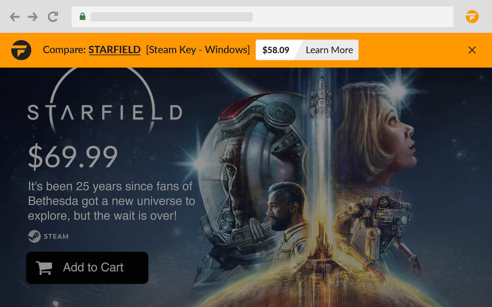Click the green padlock in the address bar
Screen dimensions: 492x307
click(x=82, y=17)
